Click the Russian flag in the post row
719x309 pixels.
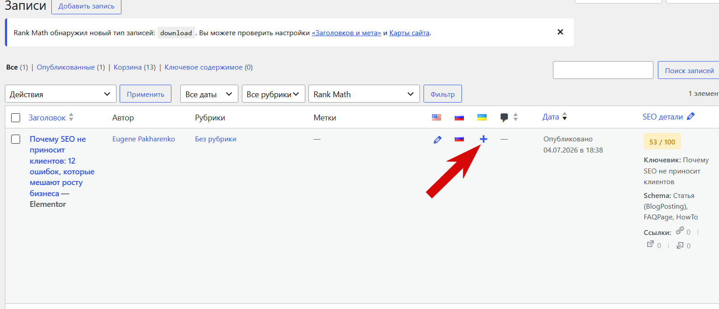click(x=459, y=139)
